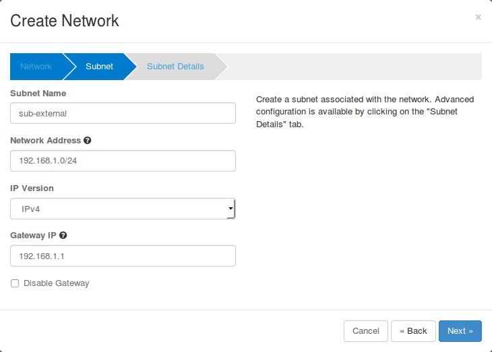Viewport: 492px width, 352px height.
Task: Click the Gateway IP label text
Action: [34, 236]
